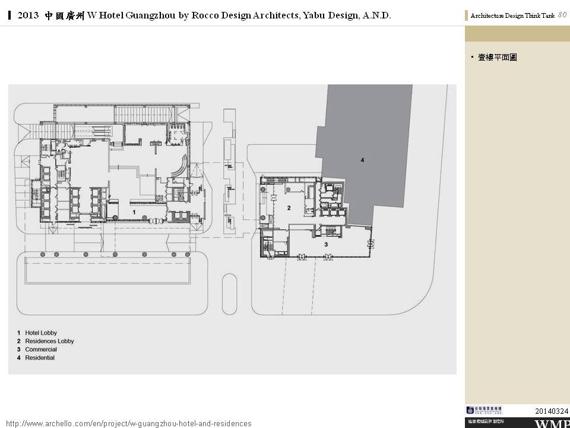
Task: Click the black bar left of the title
Action: 11,16
